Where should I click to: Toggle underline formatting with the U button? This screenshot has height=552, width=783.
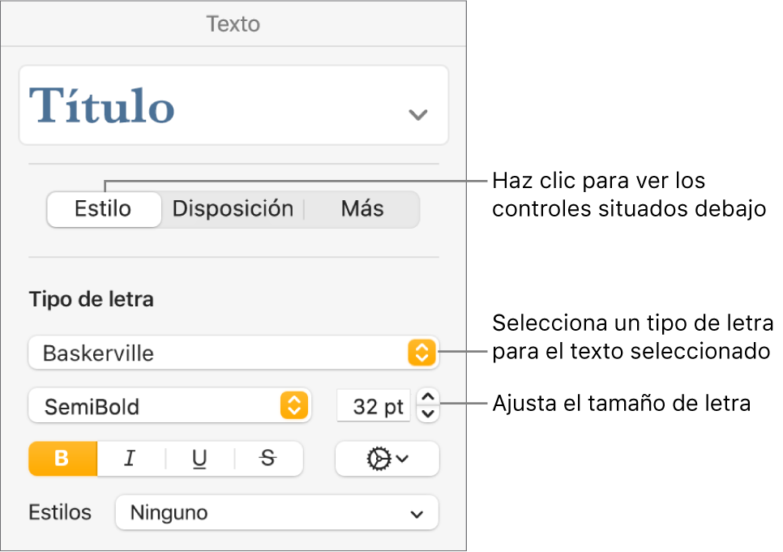pyautogui.click(x=199, y=458)
